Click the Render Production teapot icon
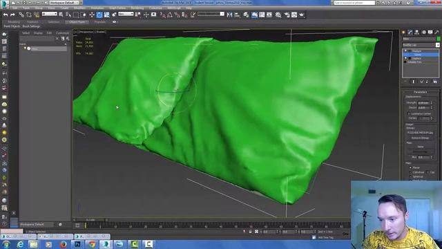The width and height of the screenshot is (442, 249). 302,15
